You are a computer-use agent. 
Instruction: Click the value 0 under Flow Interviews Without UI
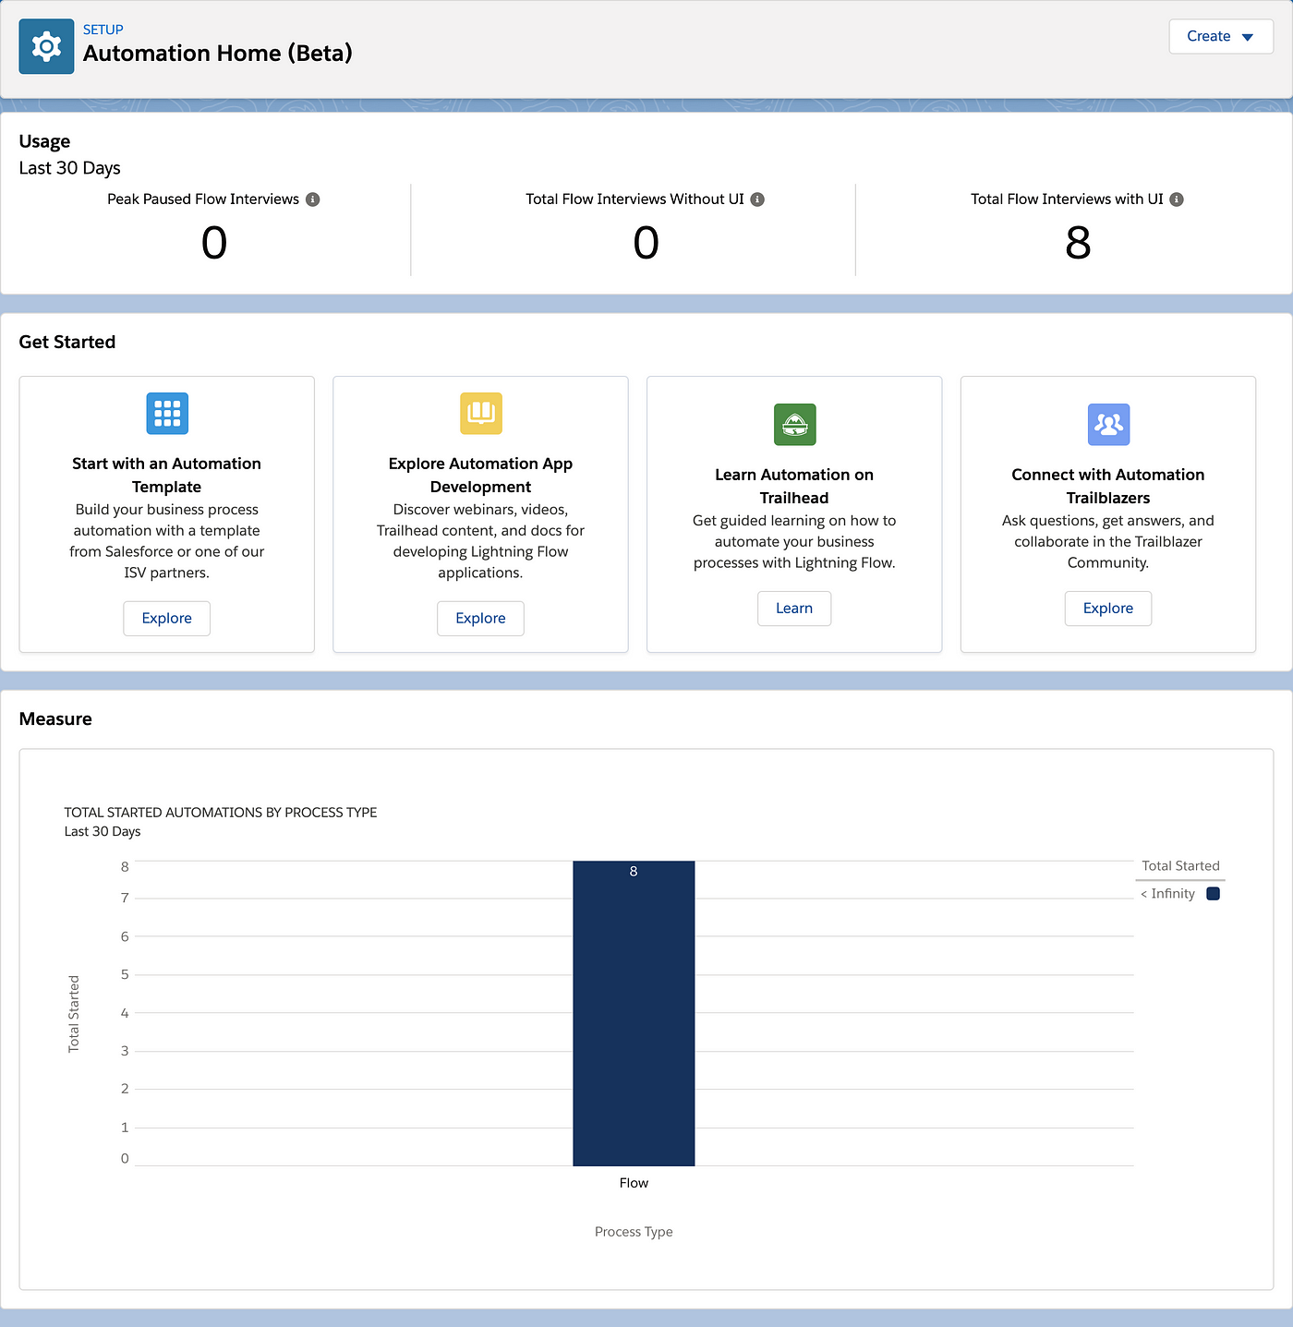(x=646, y=243)
